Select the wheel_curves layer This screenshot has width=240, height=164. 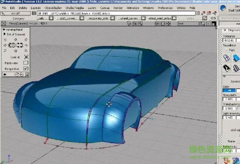click(x=129, y=18)
